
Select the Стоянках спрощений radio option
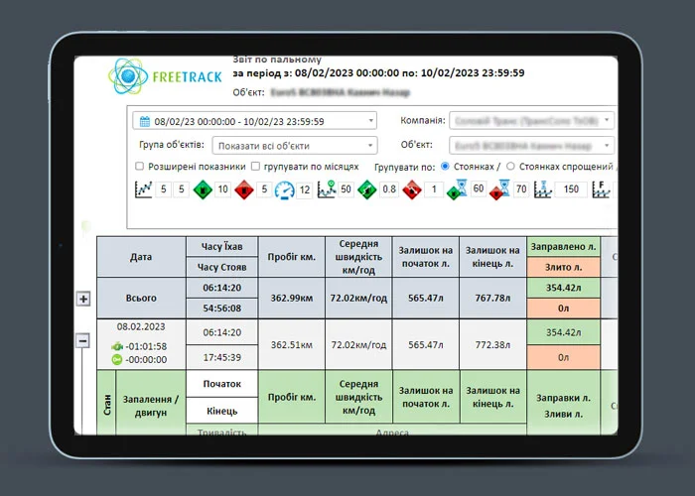(511, 167)
